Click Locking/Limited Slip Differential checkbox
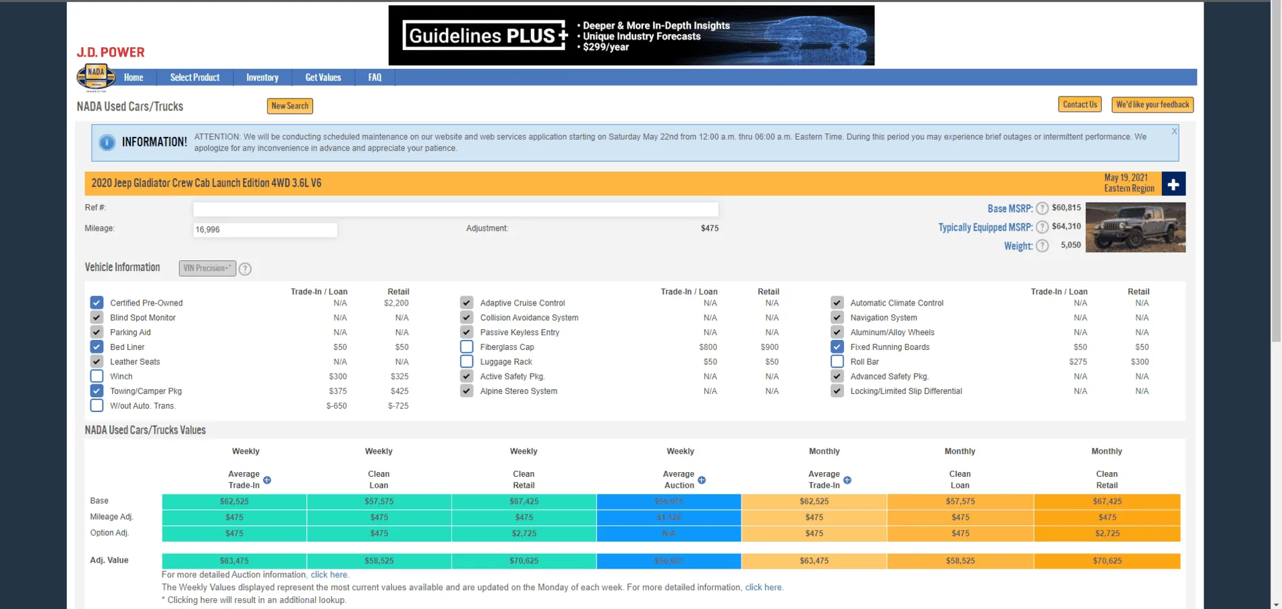 pos(837,391)
